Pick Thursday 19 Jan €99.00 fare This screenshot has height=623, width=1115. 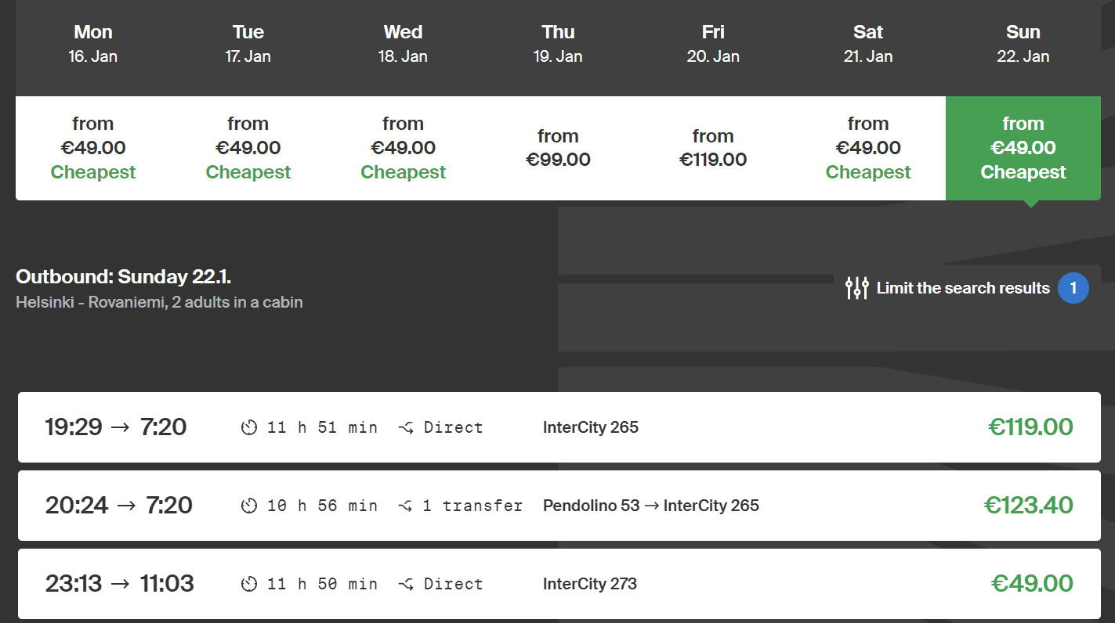(x=558, y=148)
